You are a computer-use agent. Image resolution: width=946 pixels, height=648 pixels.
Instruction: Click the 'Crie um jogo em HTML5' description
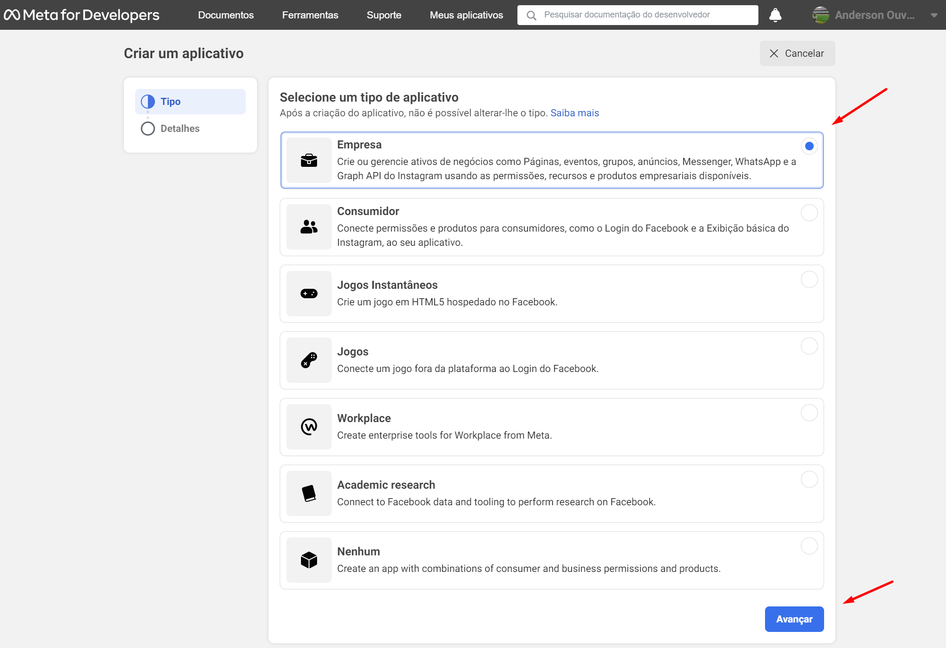pos(447,302)
